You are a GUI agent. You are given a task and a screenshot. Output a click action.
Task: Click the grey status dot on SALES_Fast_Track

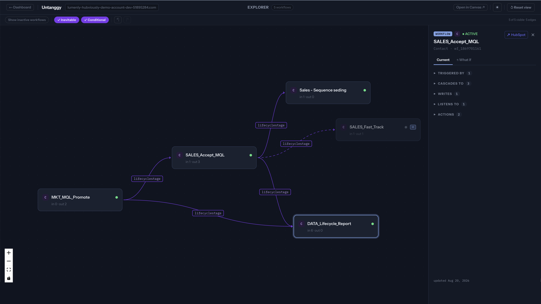coord(406,127)
